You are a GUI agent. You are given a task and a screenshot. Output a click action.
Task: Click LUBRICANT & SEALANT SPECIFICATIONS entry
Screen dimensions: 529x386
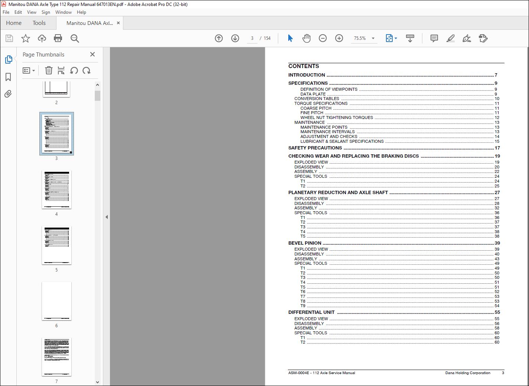tap(400, 141)
